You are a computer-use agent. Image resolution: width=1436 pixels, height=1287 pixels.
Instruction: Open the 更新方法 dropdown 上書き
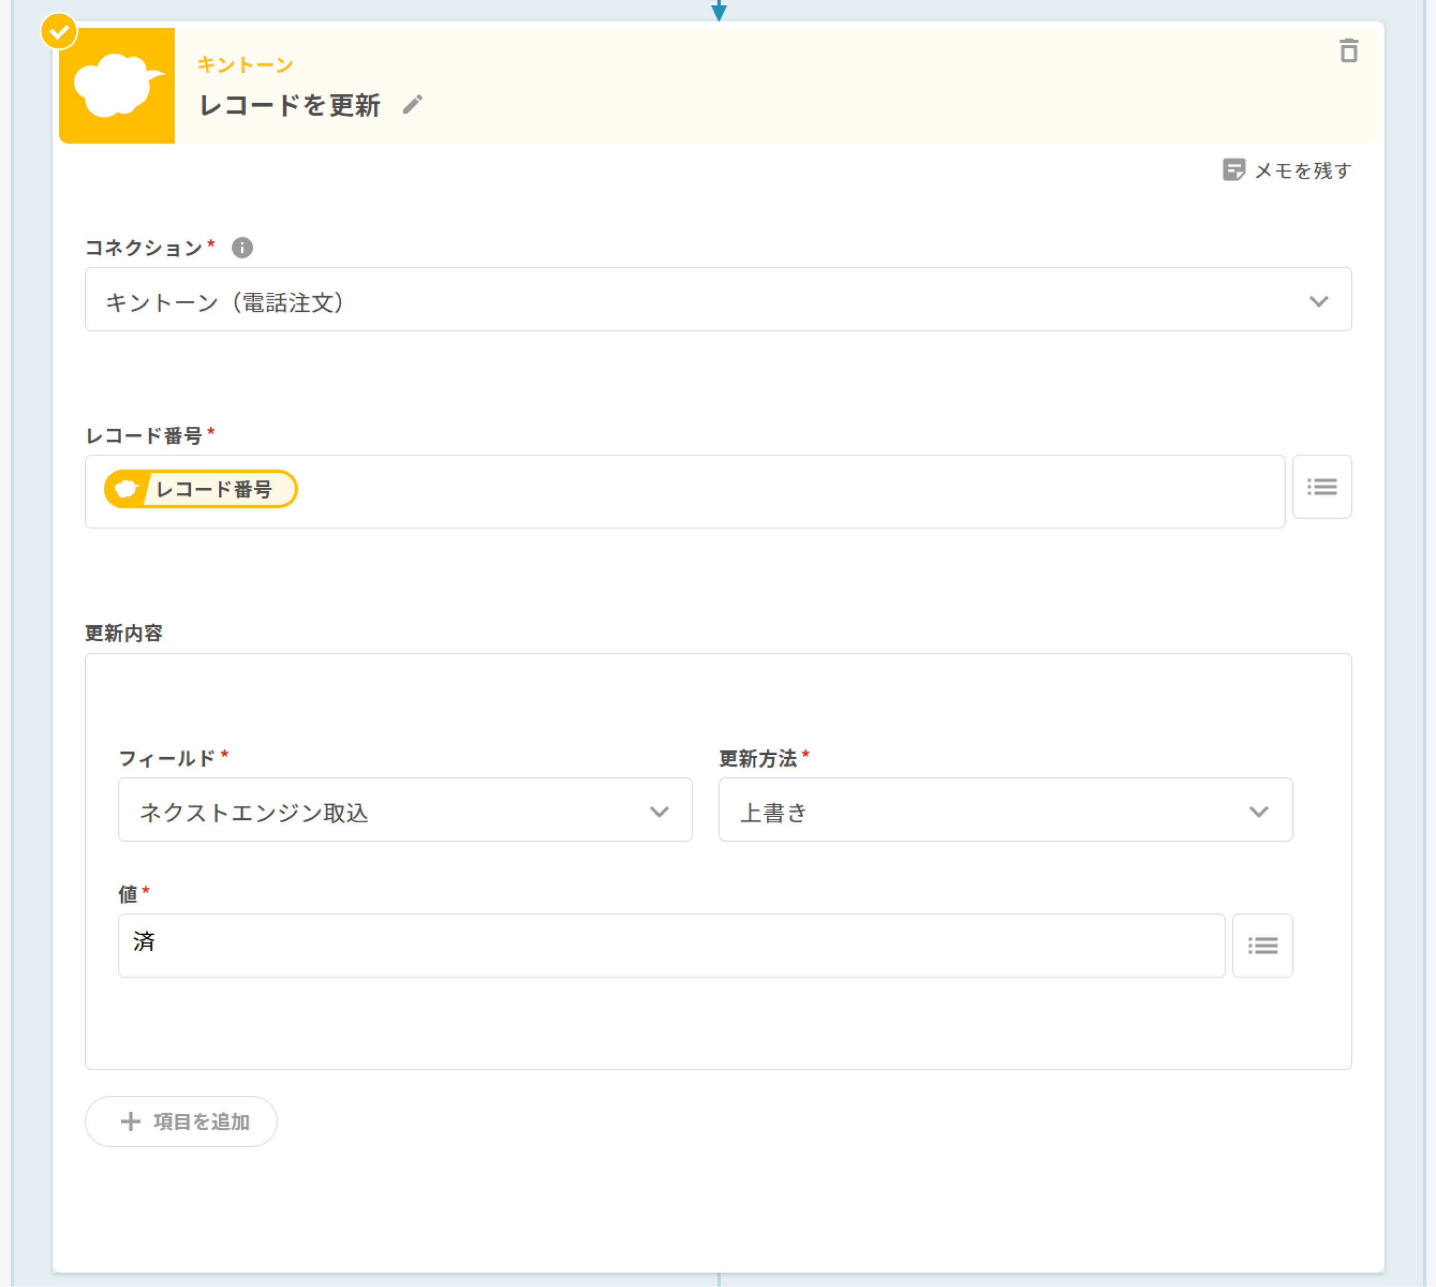tap(1005, 810)
